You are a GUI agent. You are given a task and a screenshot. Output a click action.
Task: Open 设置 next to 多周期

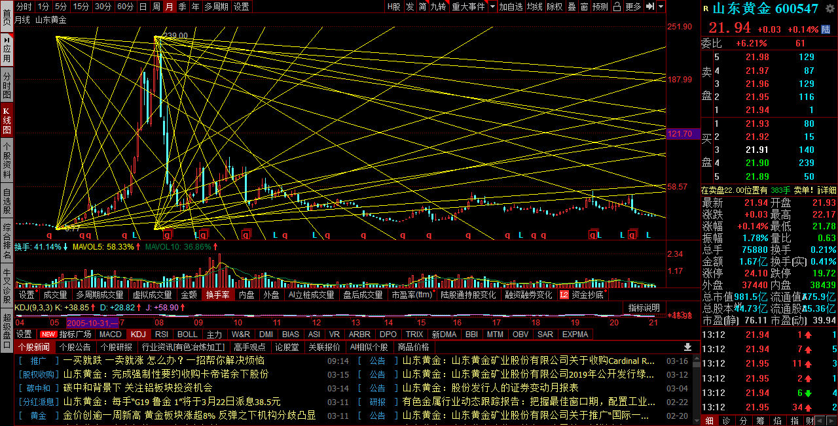[242, 7]
